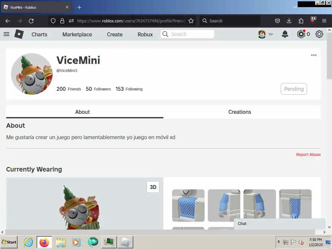Toggle the 3D avatar view button
The image size is (332, 249).
153,187
